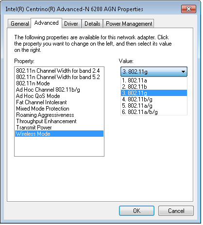Open the Details tab

(92, 24)
